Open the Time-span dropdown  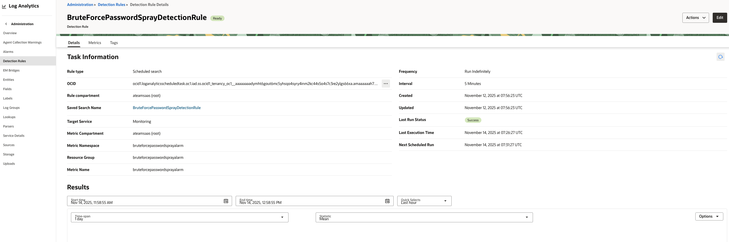[180, 217]
